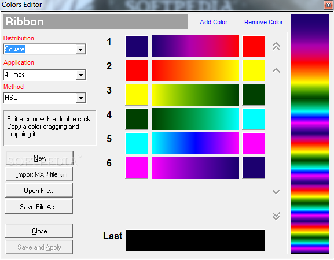Open the Method dropdown showing HSL
Viewport: 334px width, 260px height.
click(45, 98)
